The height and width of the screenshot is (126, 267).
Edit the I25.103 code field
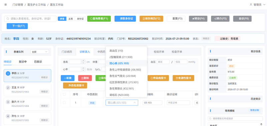(x=153, y=103)
